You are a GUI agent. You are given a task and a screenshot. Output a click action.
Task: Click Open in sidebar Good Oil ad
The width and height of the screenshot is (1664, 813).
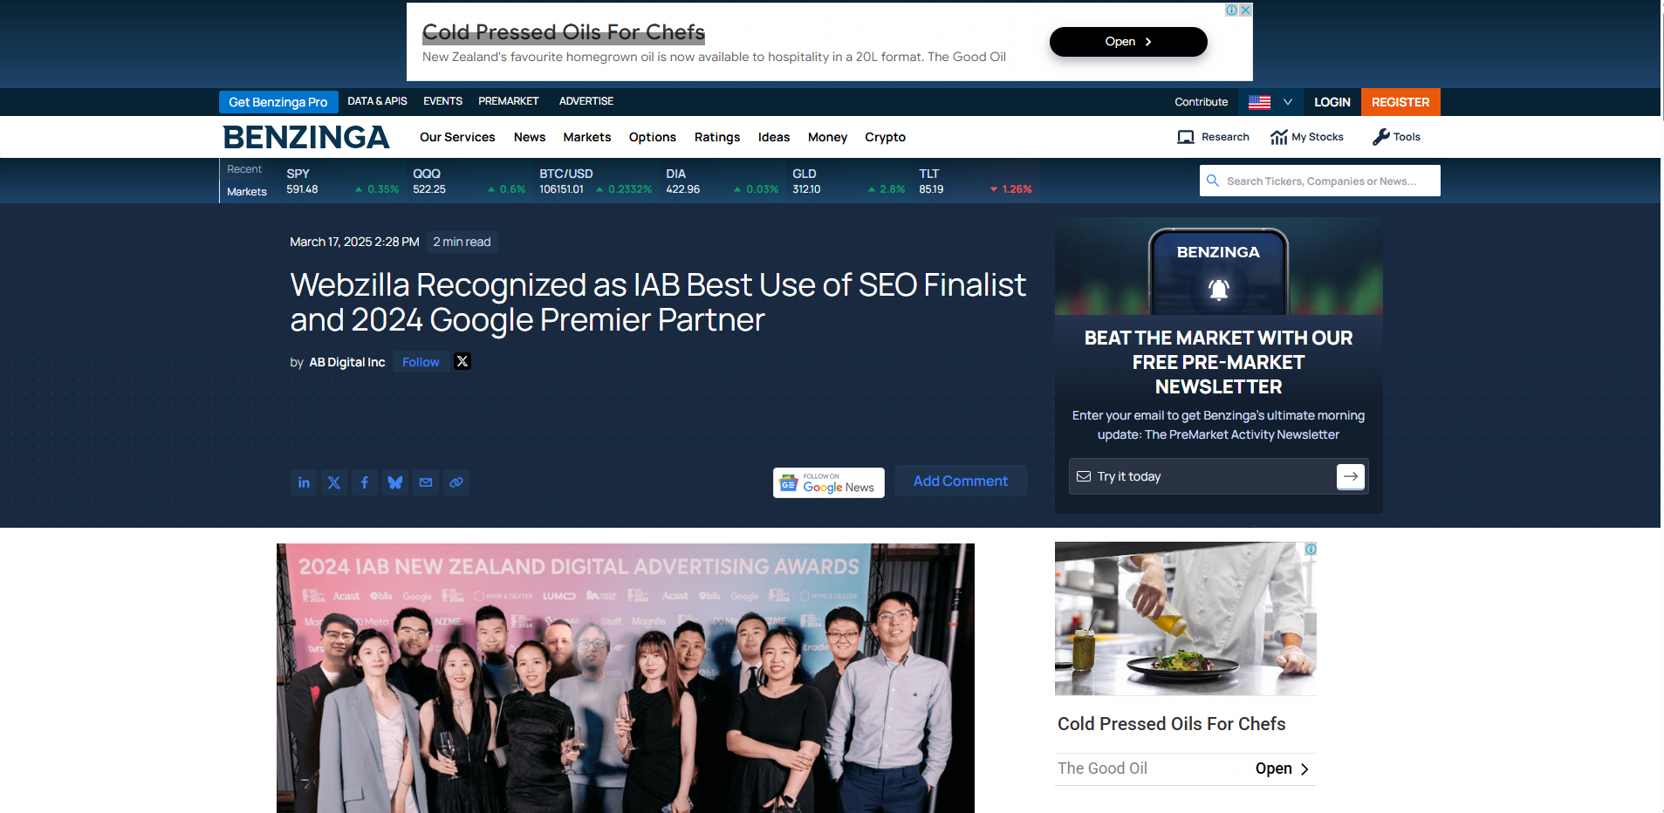pos(1282,769)
